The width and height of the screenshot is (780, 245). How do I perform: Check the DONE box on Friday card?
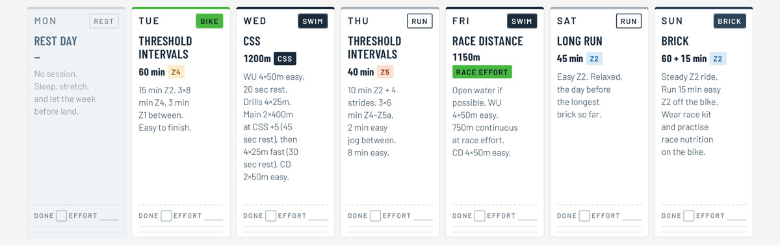click(x=480, y=216)
